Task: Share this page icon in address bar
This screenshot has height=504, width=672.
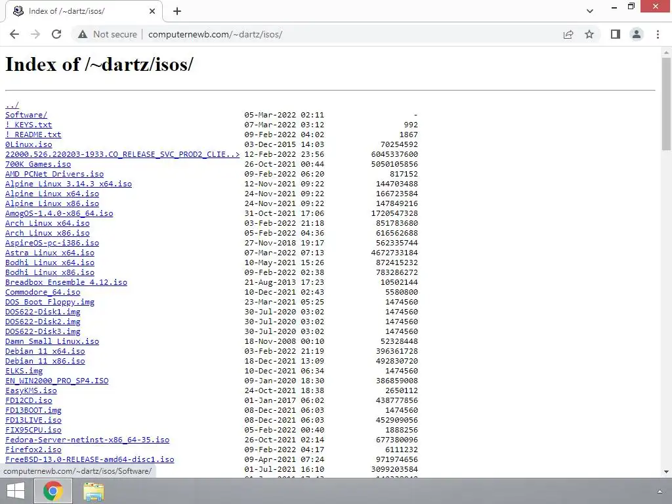Action: click(x=568, y=34)
